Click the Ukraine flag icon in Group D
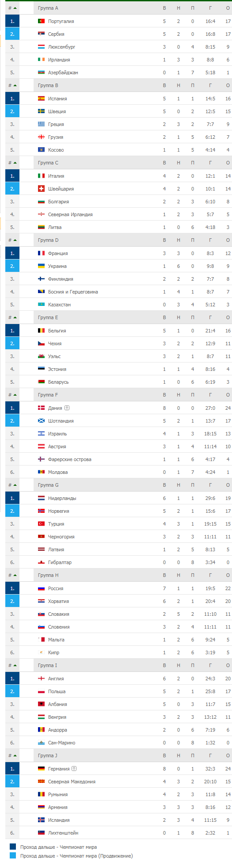This screenshot has height=866, width=232. point(41,266)
